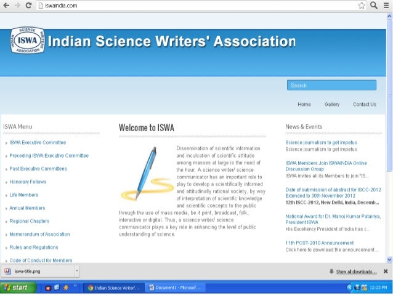Screen dimensions: 393x295
Task: Click the orange quick launch icon
Action: pyautogui.click(x=66, y=288)
